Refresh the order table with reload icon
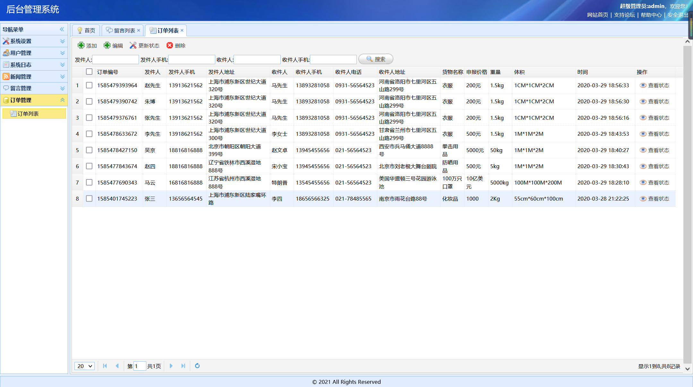Image resolution: width=693 pixels, height=387 pixels. (x=197, y=366)
